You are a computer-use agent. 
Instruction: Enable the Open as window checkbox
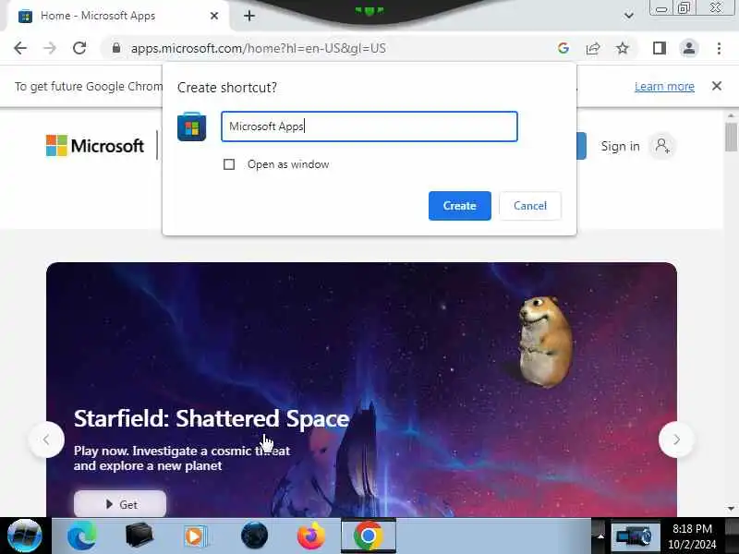[x=229, y=164]
